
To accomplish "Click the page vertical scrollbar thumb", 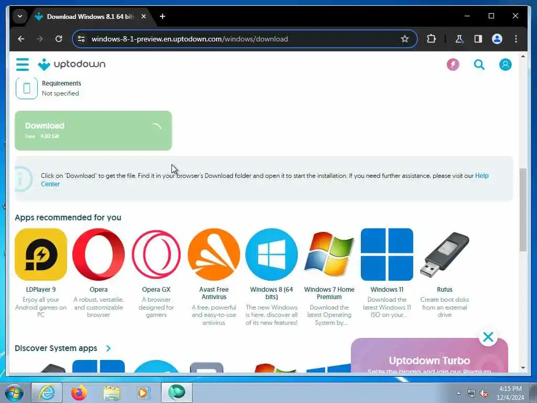I will [x=523, y=210].
